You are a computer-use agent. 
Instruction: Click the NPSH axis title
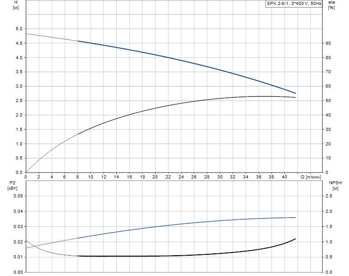[335, 186]
